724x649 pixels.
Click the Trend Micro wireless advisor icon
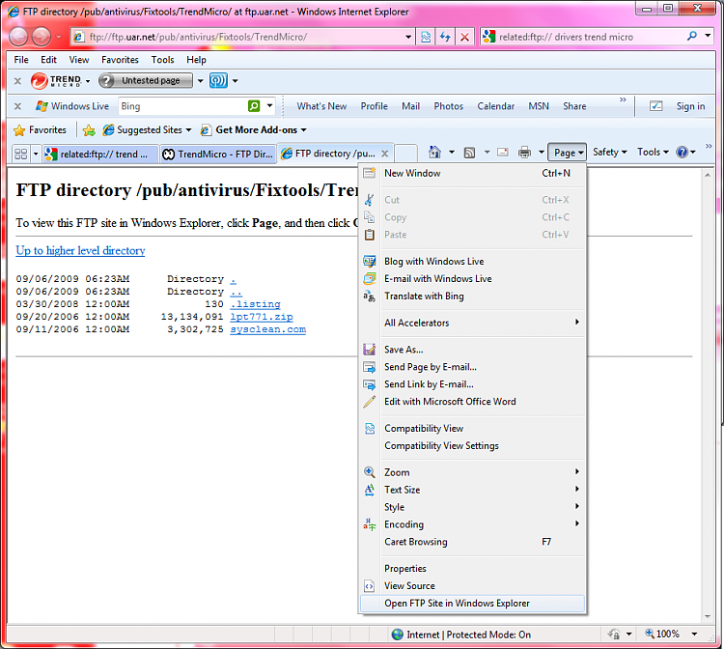218,81
